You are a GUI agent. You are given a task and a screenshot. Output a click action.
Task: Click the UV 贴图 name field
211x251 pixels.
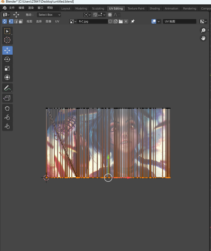[x=180, y=21]
